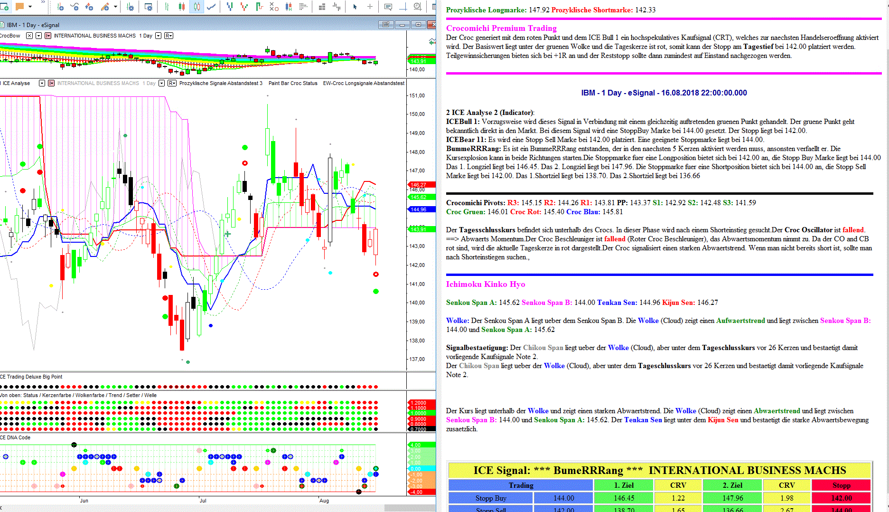The height and width of the screenshot is (512, 889).
Task: Select the OHLC bar chart type icon
Action: pos(167,7)
